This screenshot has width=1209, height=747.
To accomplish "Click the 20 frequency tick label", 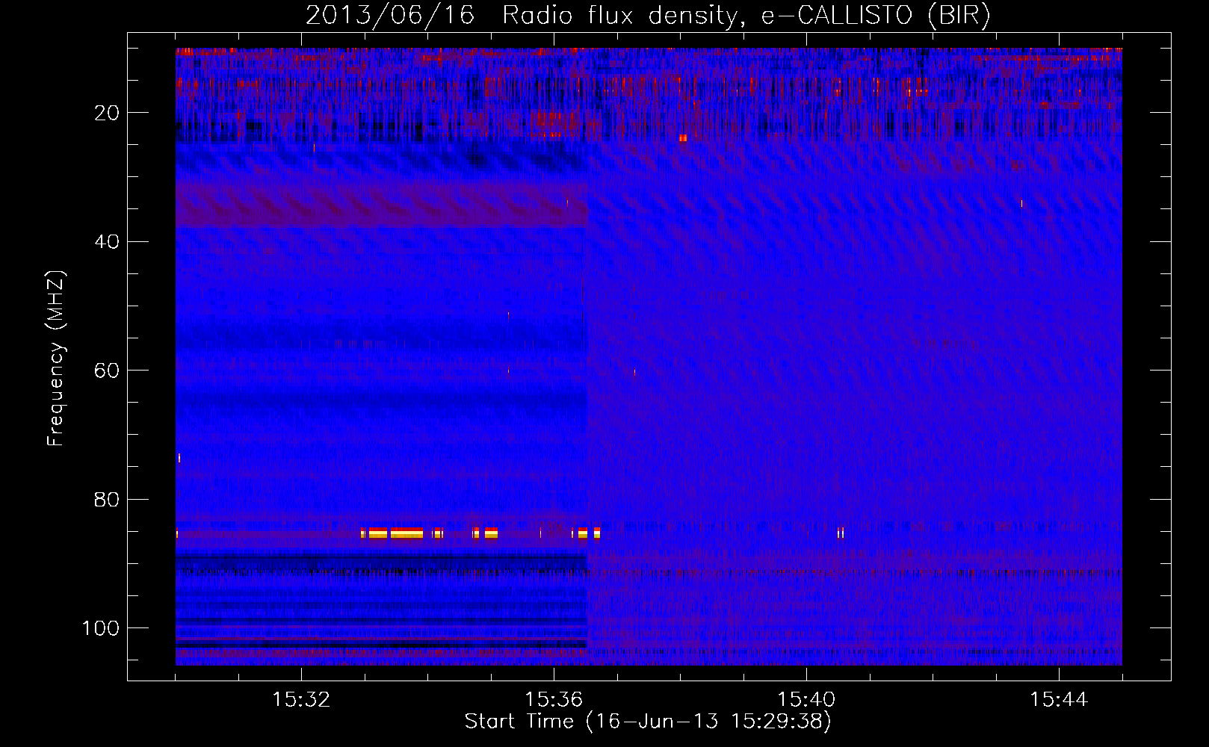I will [108, 113].
